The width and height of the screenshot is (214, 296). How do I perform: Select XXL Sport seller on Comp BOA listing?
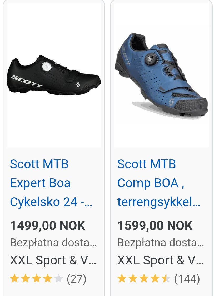161,260
